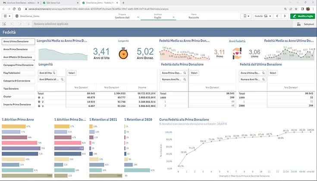
Task: Click the stopwatch heart Longevità icon
Action: [x=123, y=54]
